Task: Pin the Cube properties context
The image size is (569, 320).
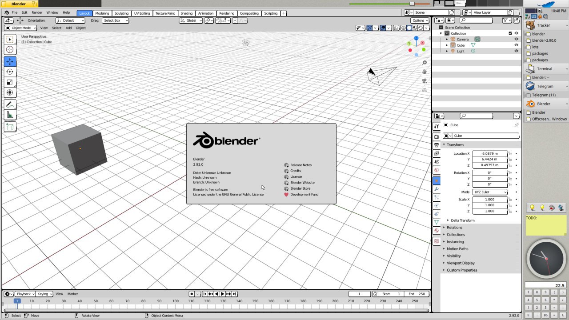Action: pyautogui.click(x=516, y=125)
